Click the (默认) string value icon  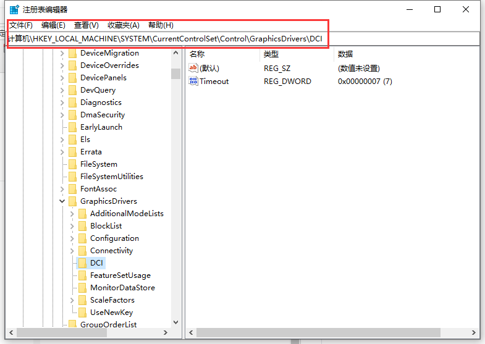[193, 69]
